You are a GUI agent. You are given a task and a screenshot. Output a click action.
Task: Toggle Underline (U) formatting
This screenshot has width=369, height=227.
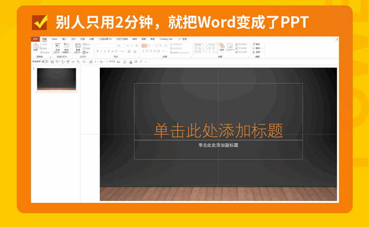click(105, 51)
